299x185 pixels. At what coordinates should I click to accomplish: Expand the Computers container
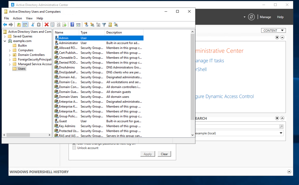tap(10, 50)
